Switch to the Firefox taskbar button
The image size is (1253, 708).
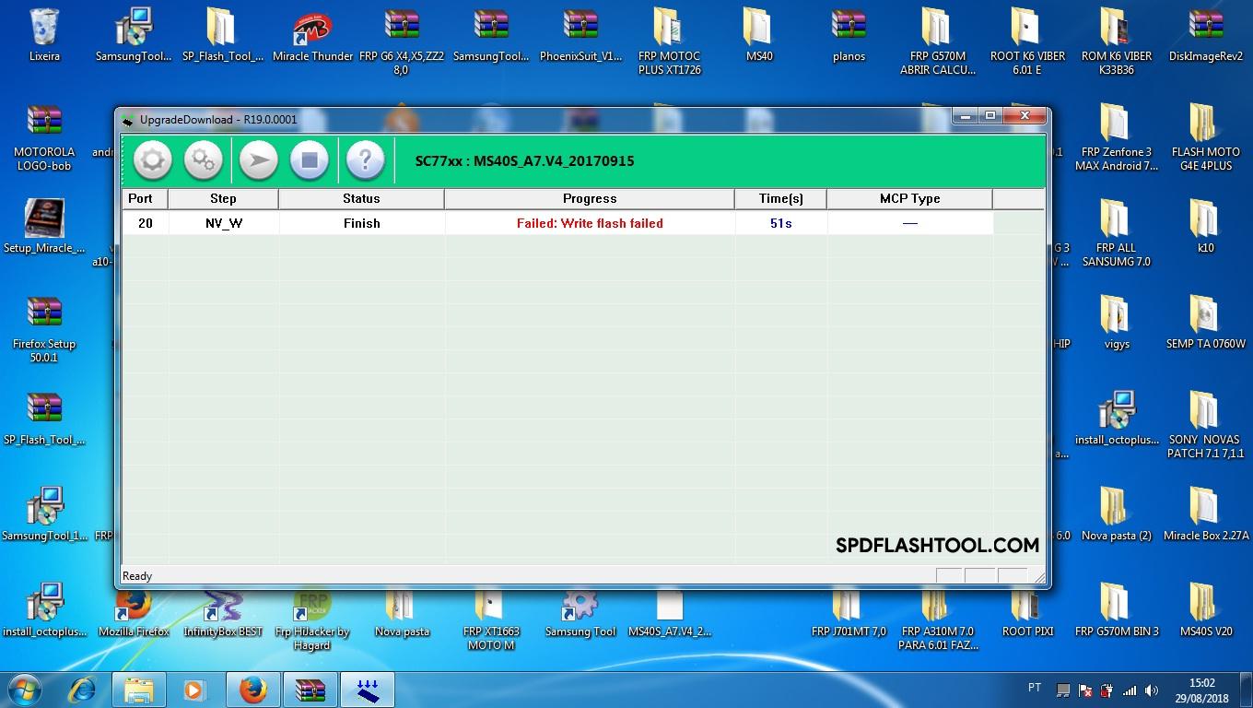pyautogui.click(x=252, y=690)
